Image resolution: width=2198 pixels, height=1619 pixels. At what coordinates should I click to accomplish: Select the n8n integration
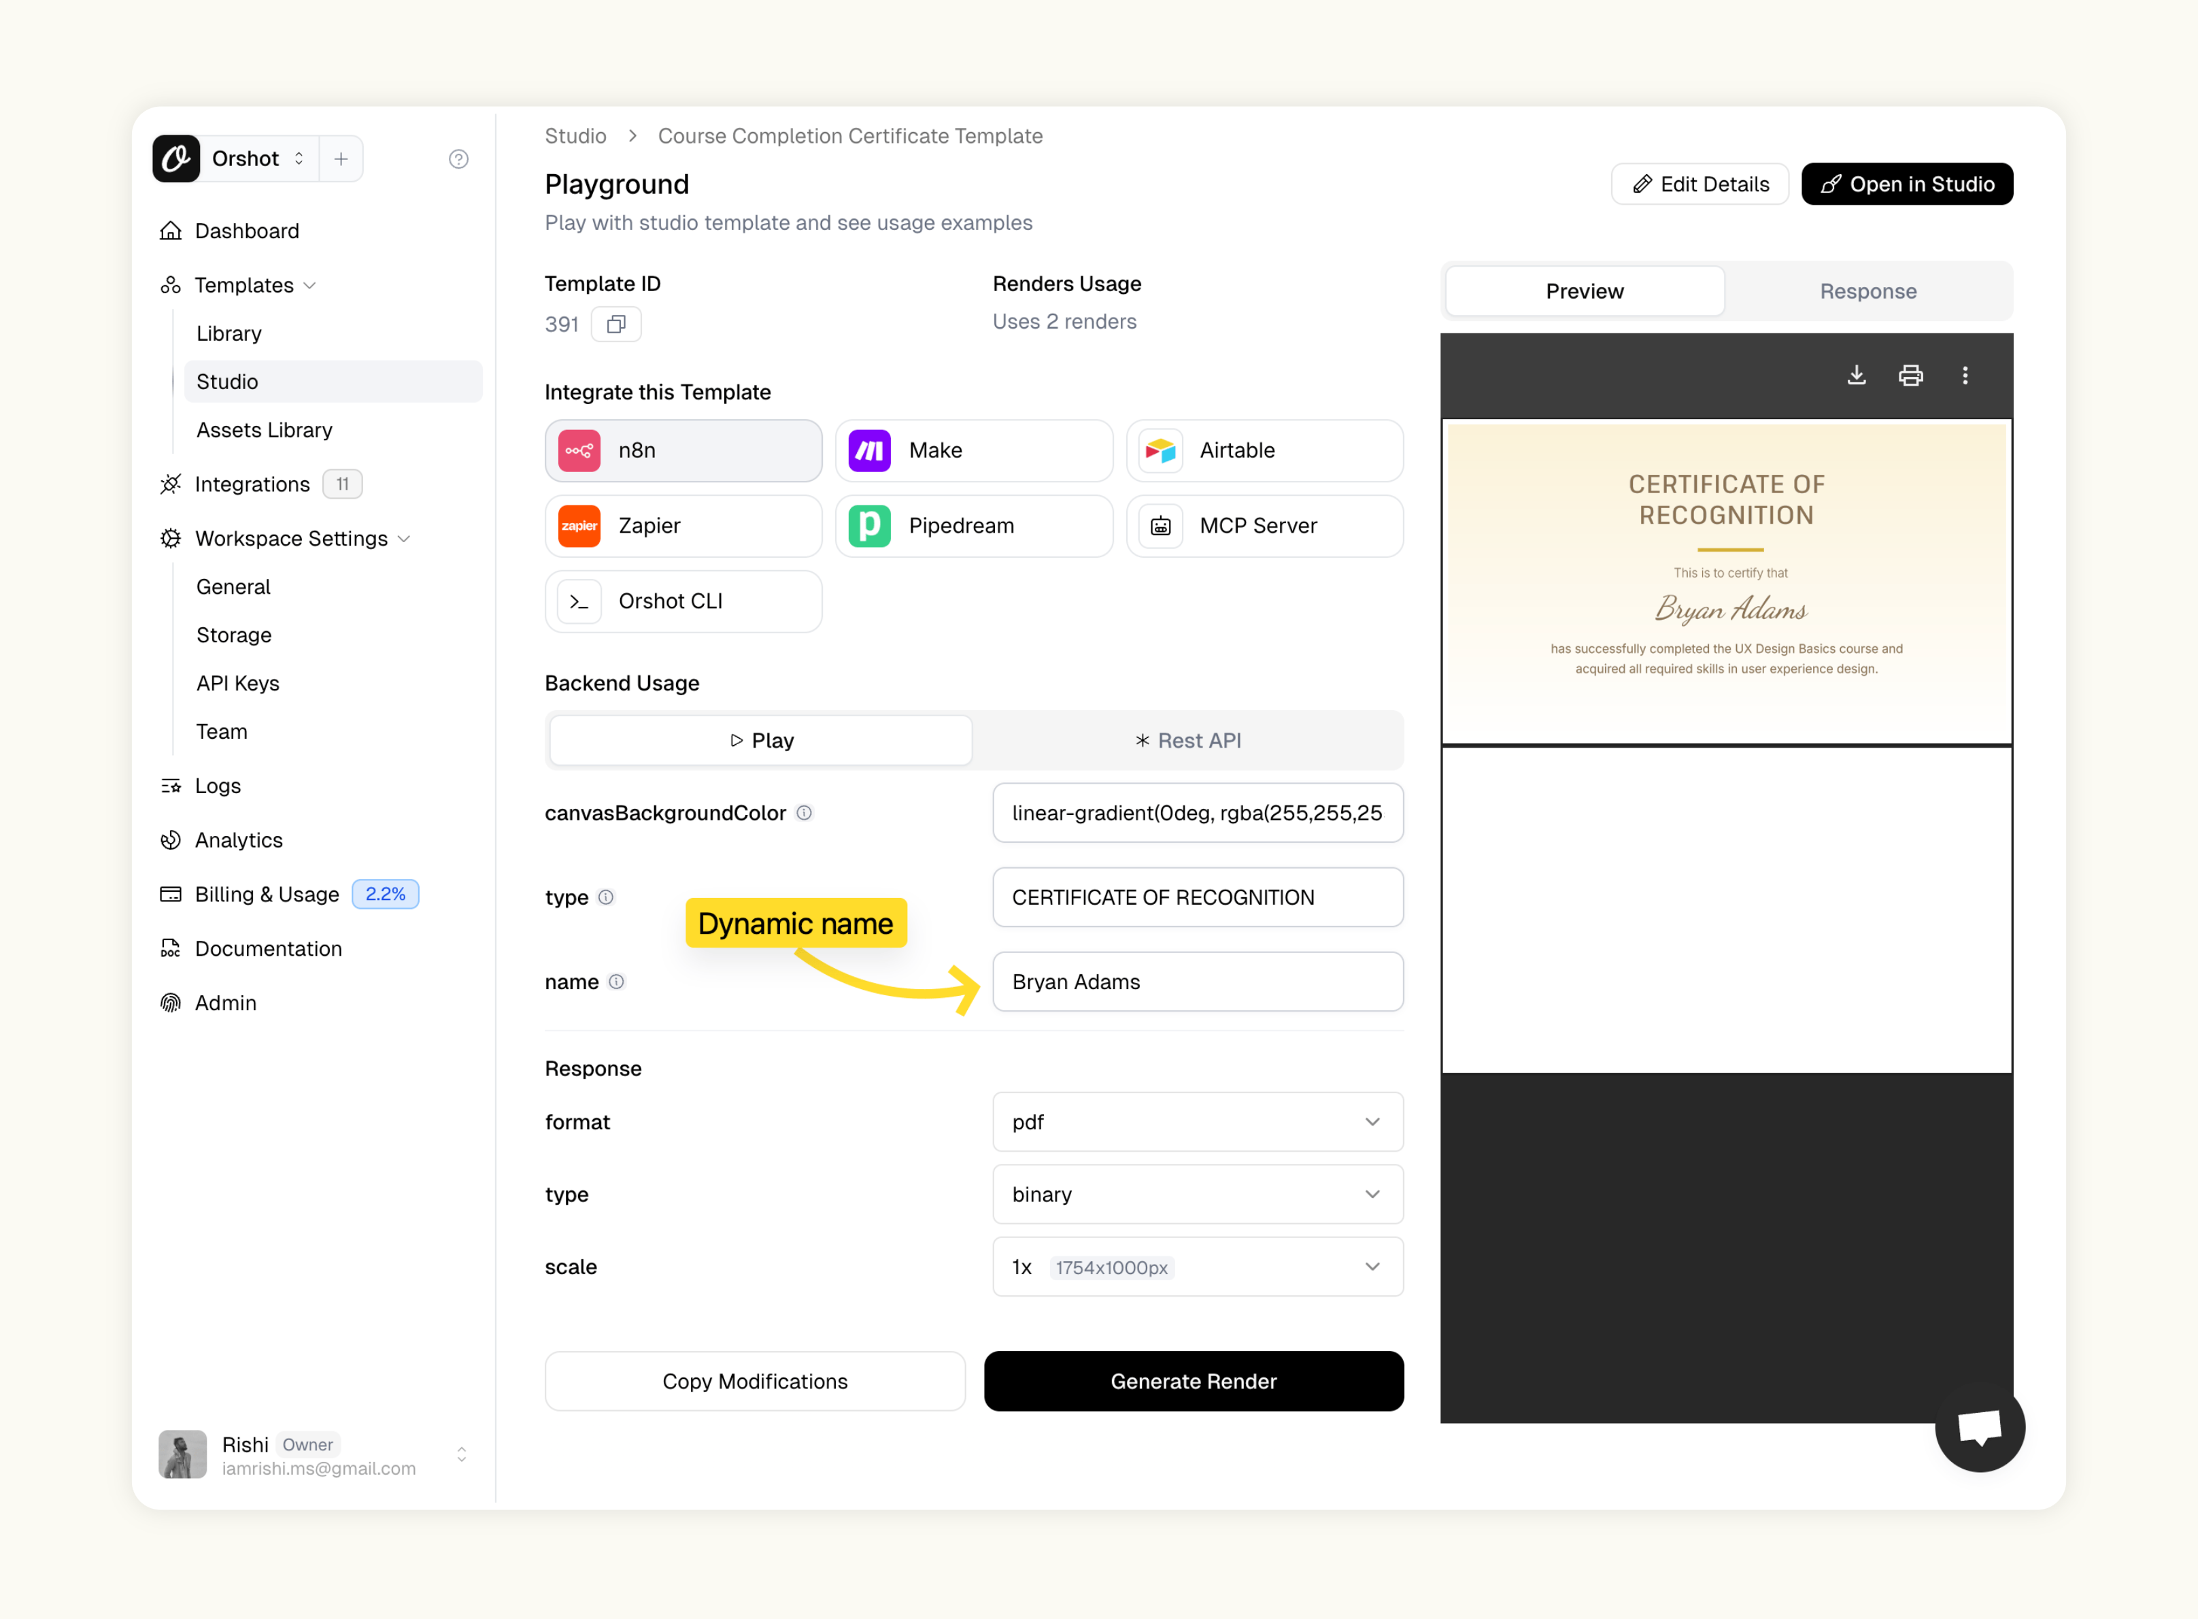pos(683,451)
